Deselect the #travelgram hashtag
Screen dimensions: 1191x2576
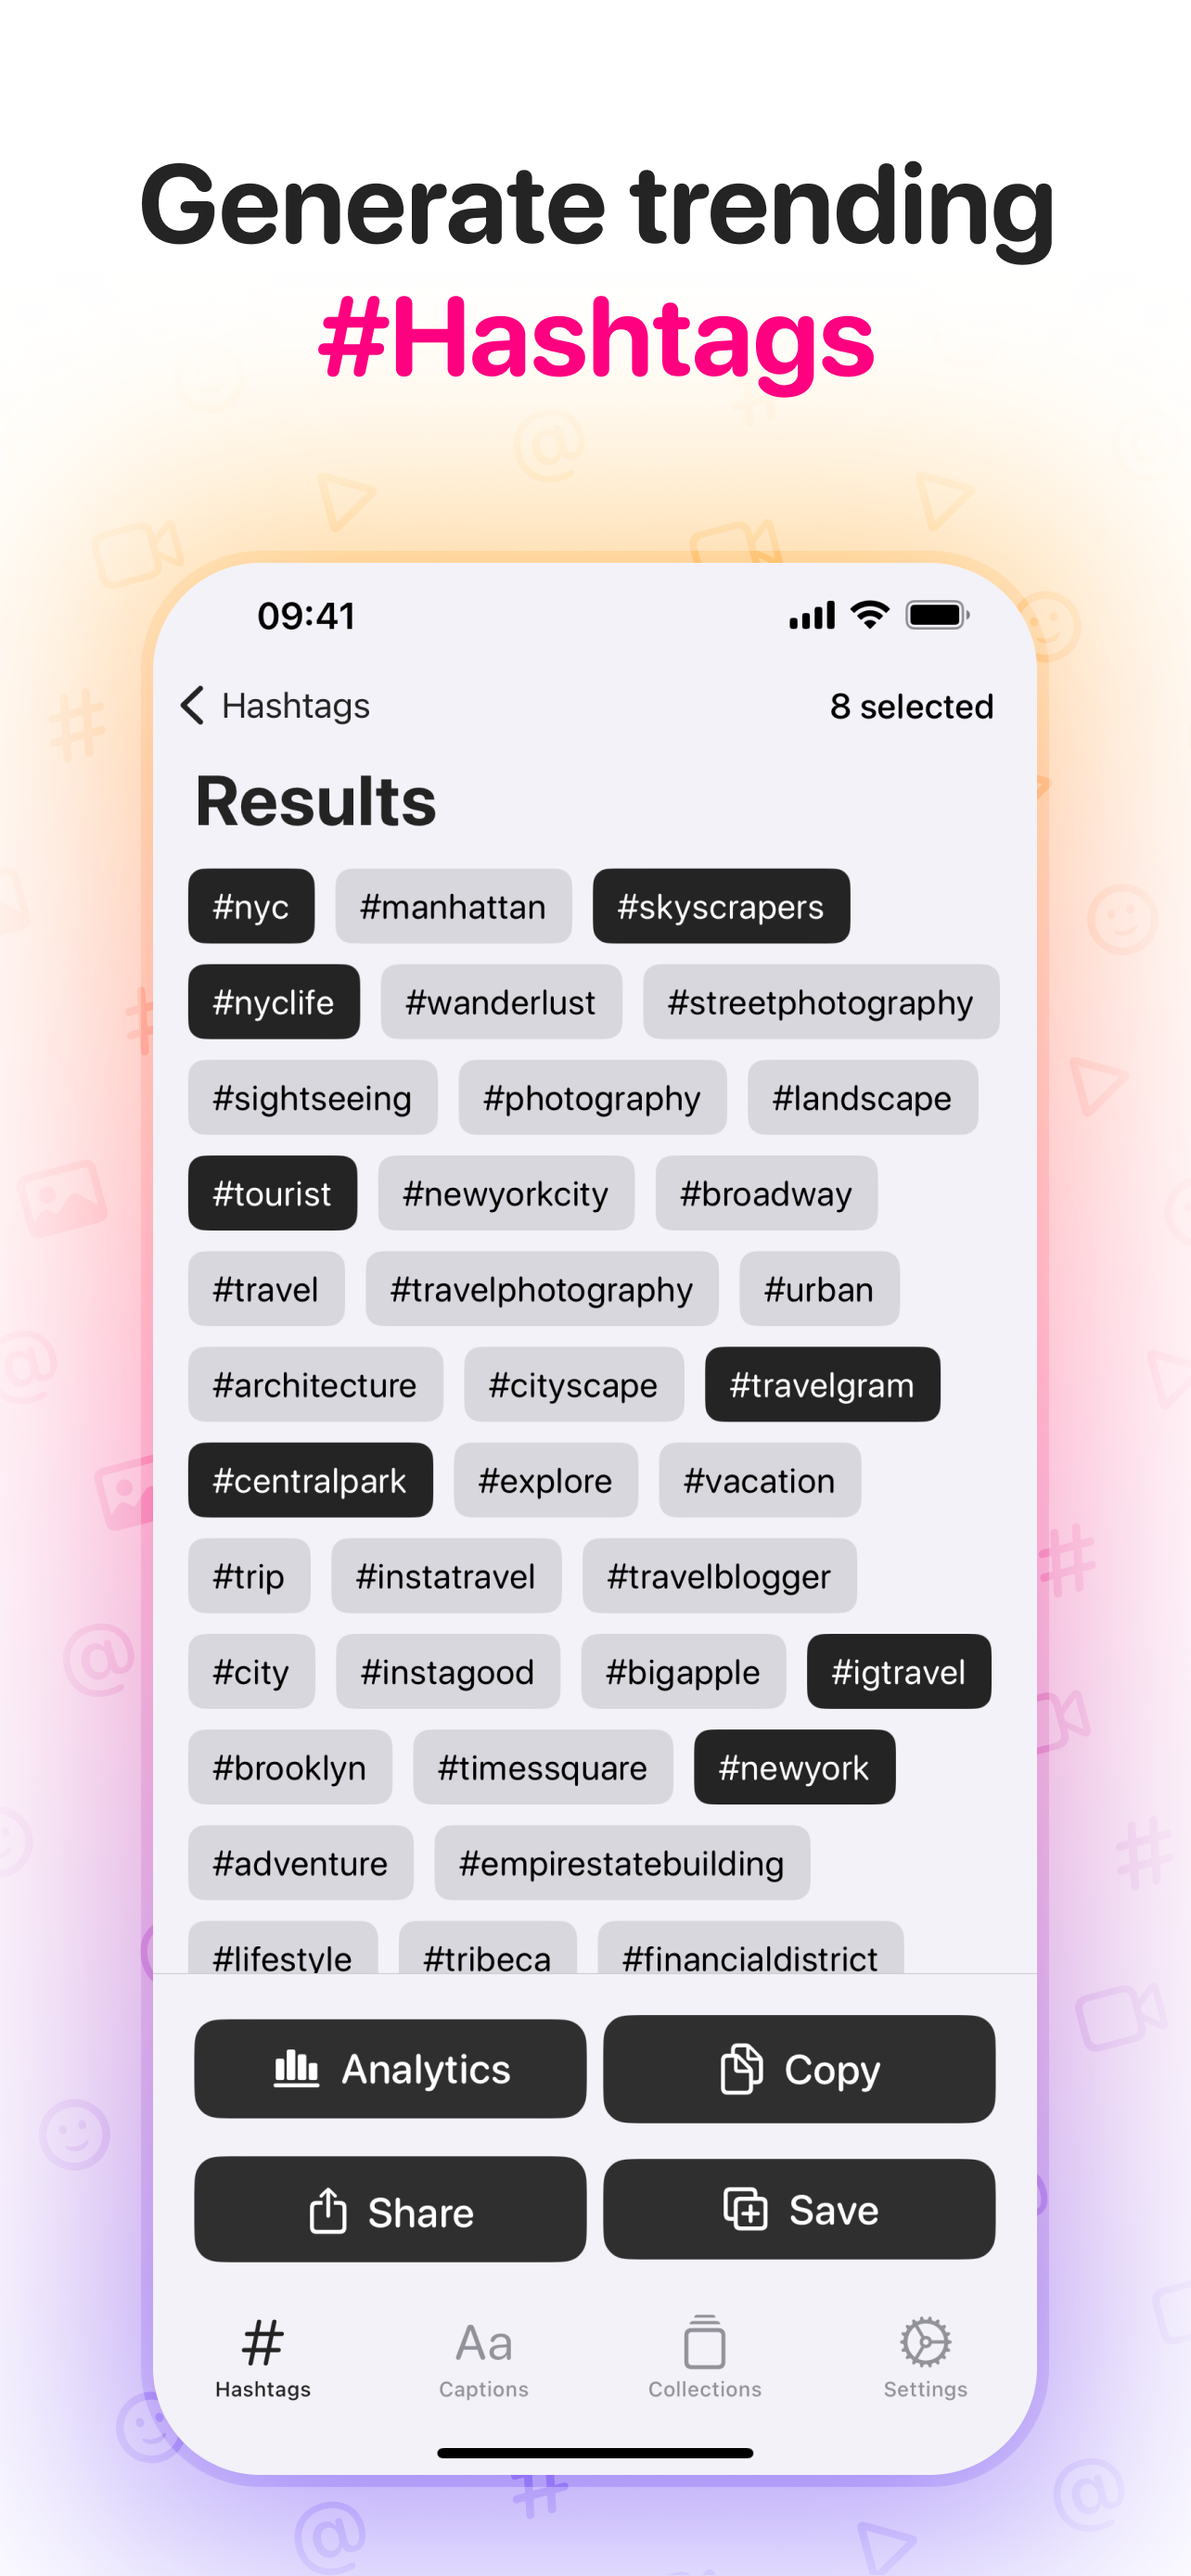tap(822, 1385)
